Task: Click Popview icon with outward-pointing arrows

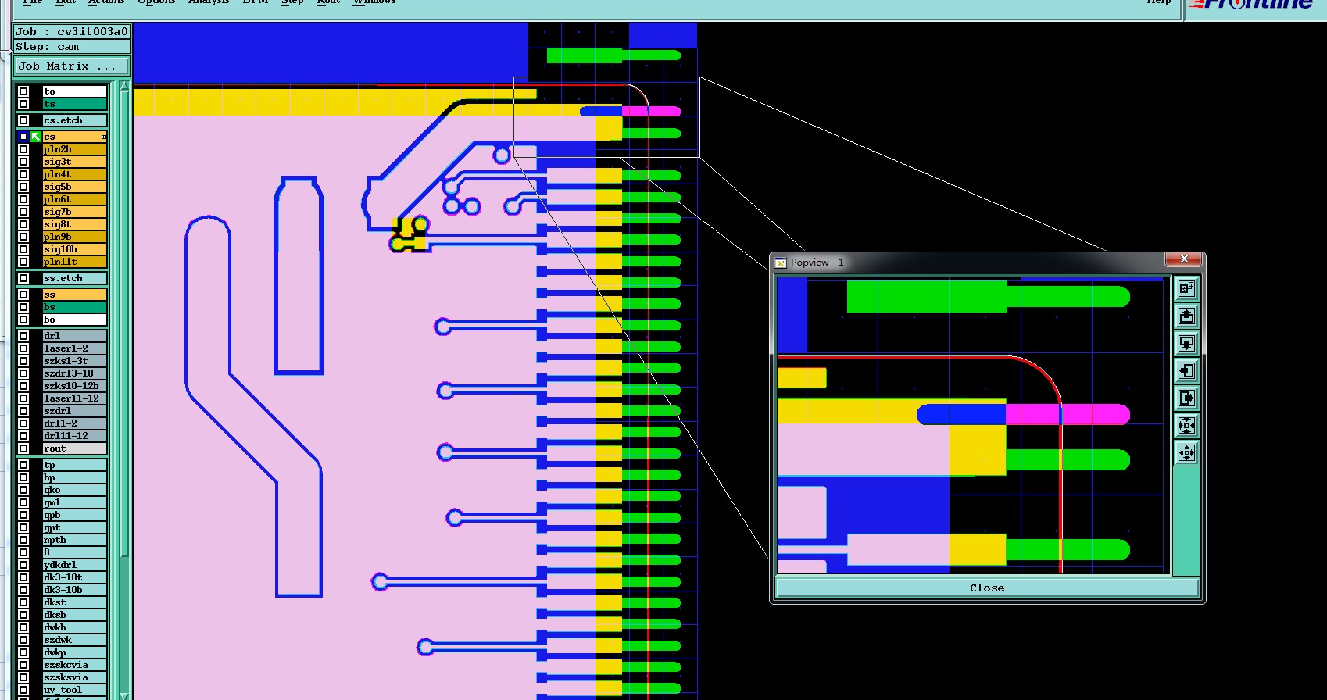Action: (1186, 453)
